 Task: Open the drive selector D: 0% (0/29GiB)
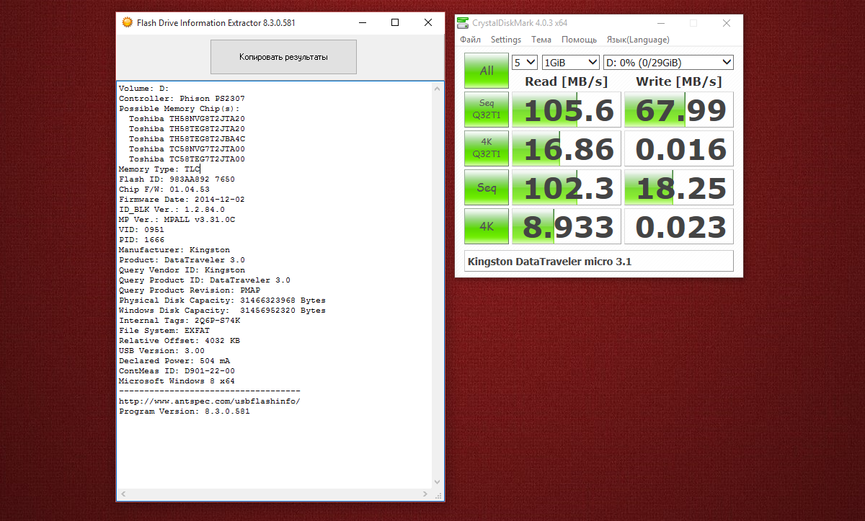(668, 62)
